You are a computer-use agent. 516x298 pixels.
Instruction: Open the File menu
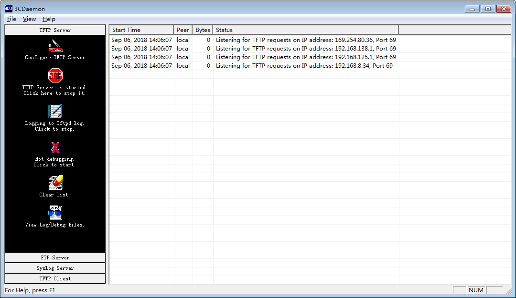tap(11, 19)
